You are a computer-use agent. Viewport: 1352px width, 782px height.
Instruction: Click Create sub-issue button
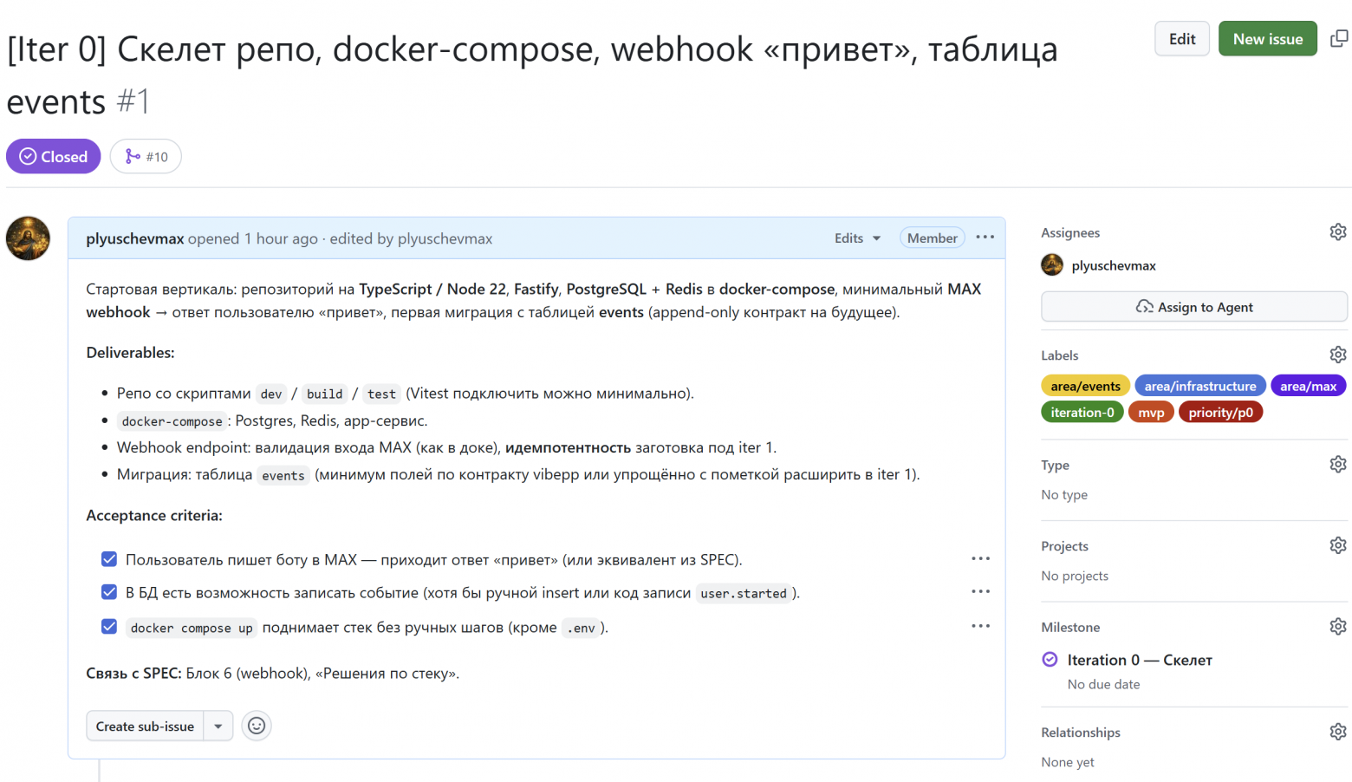pos(145,727)
